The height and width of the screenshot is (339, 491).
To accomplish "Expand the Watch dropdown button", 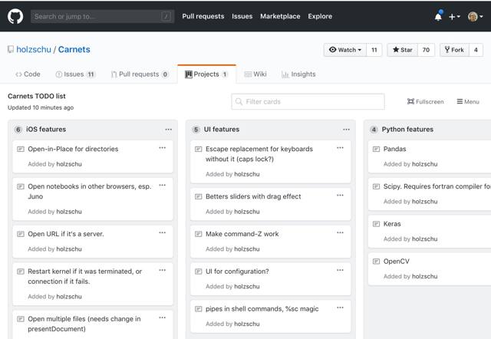I will click(345, 50).
